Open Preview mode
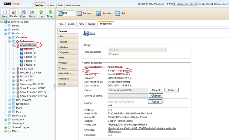The width and height of the screenshot is (229, 140). tap(84, 13)
